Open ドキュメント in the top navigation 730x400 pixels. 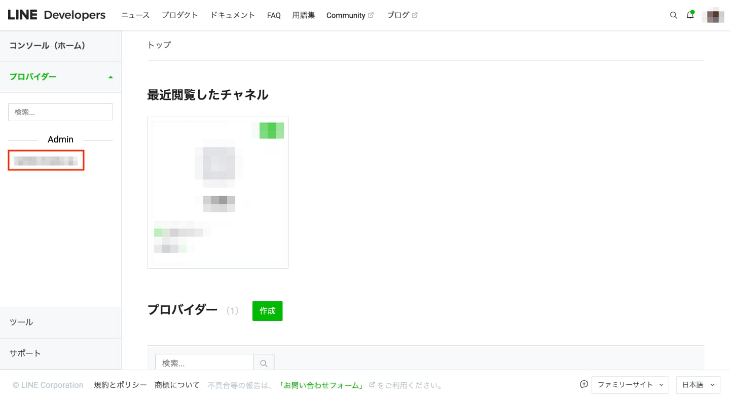233,15
